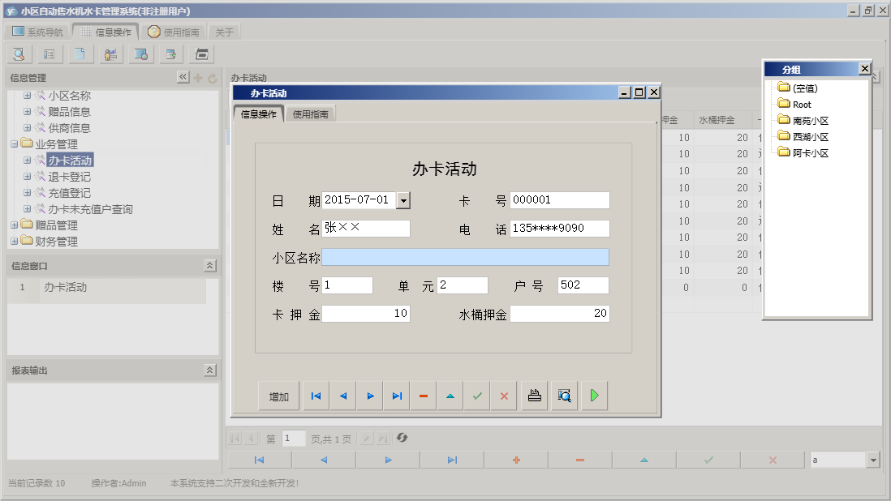This screenshot has height=501, width=891.
Task: Confirm the record with the green check icon
Action: [476, 396]
